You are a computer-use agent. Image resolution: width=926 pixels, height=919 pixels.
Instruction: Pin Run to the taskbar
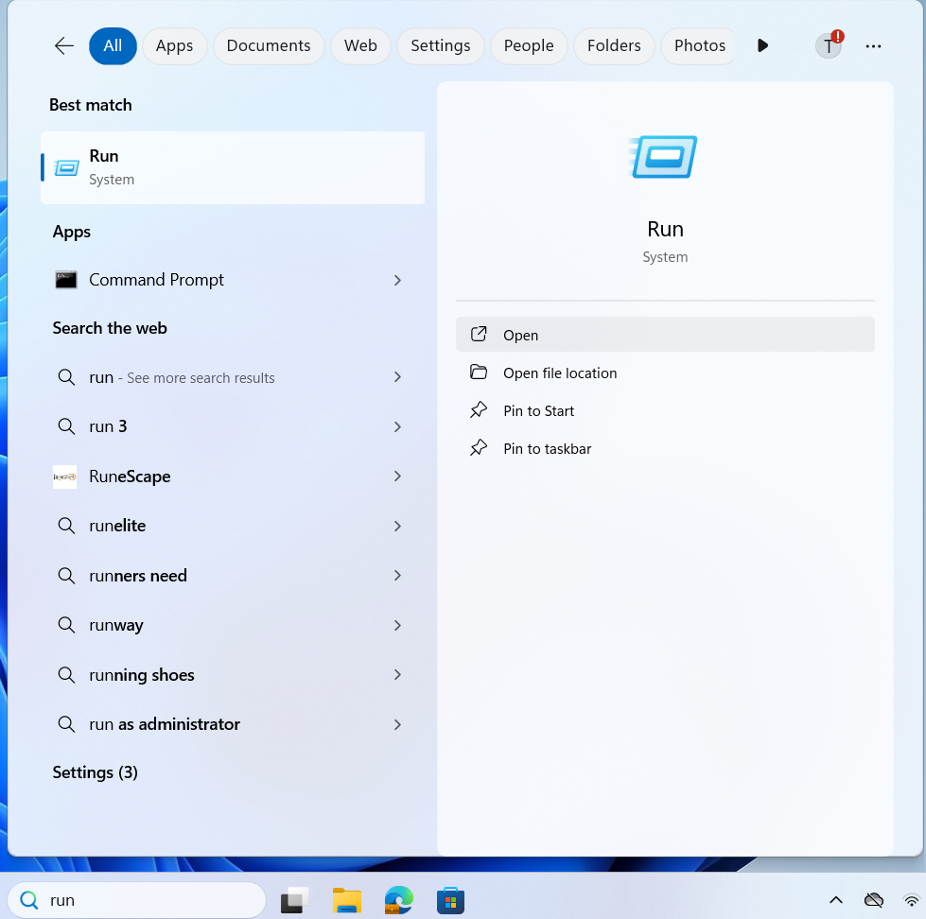click(547, 449)
